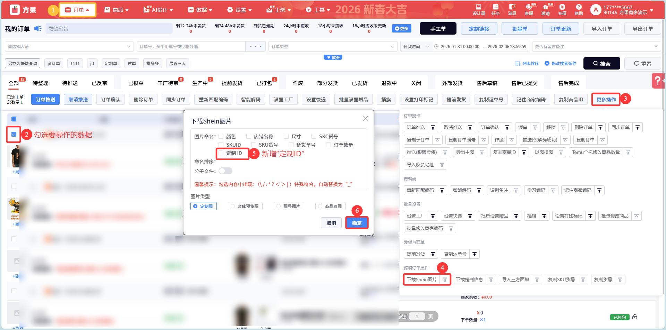Open the 充值 recharge icon
Screen dimensions: 666x330
(562, 10)
